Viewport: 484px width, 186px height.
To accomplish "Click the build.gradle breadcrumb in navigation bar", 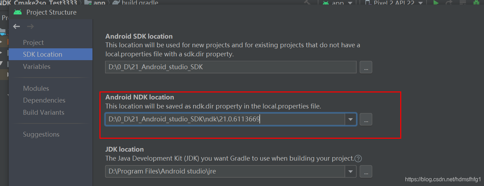I will 135,3.
